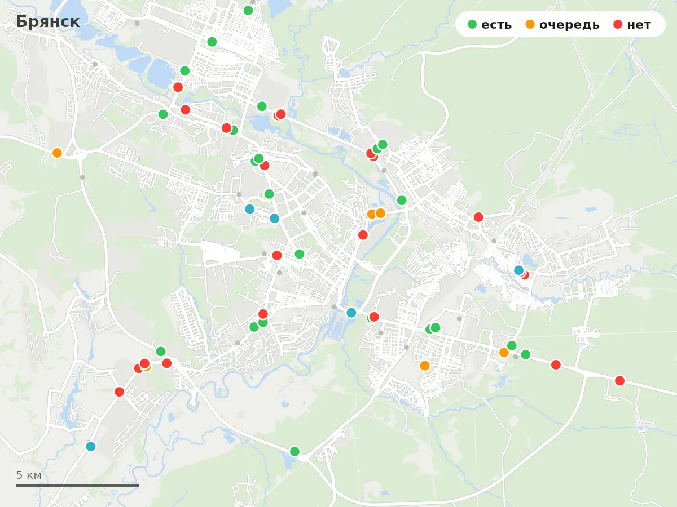Viewport: 677px width, 507px height.
Task: Select the "нет" label in the legend
Action: 639,25
